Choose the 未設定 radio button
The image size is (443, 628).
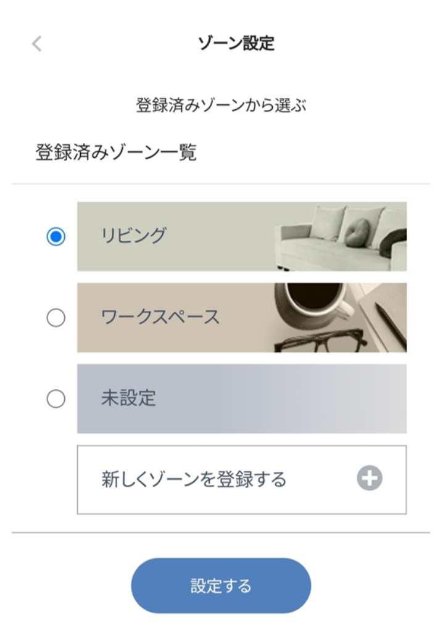(56, 399)
